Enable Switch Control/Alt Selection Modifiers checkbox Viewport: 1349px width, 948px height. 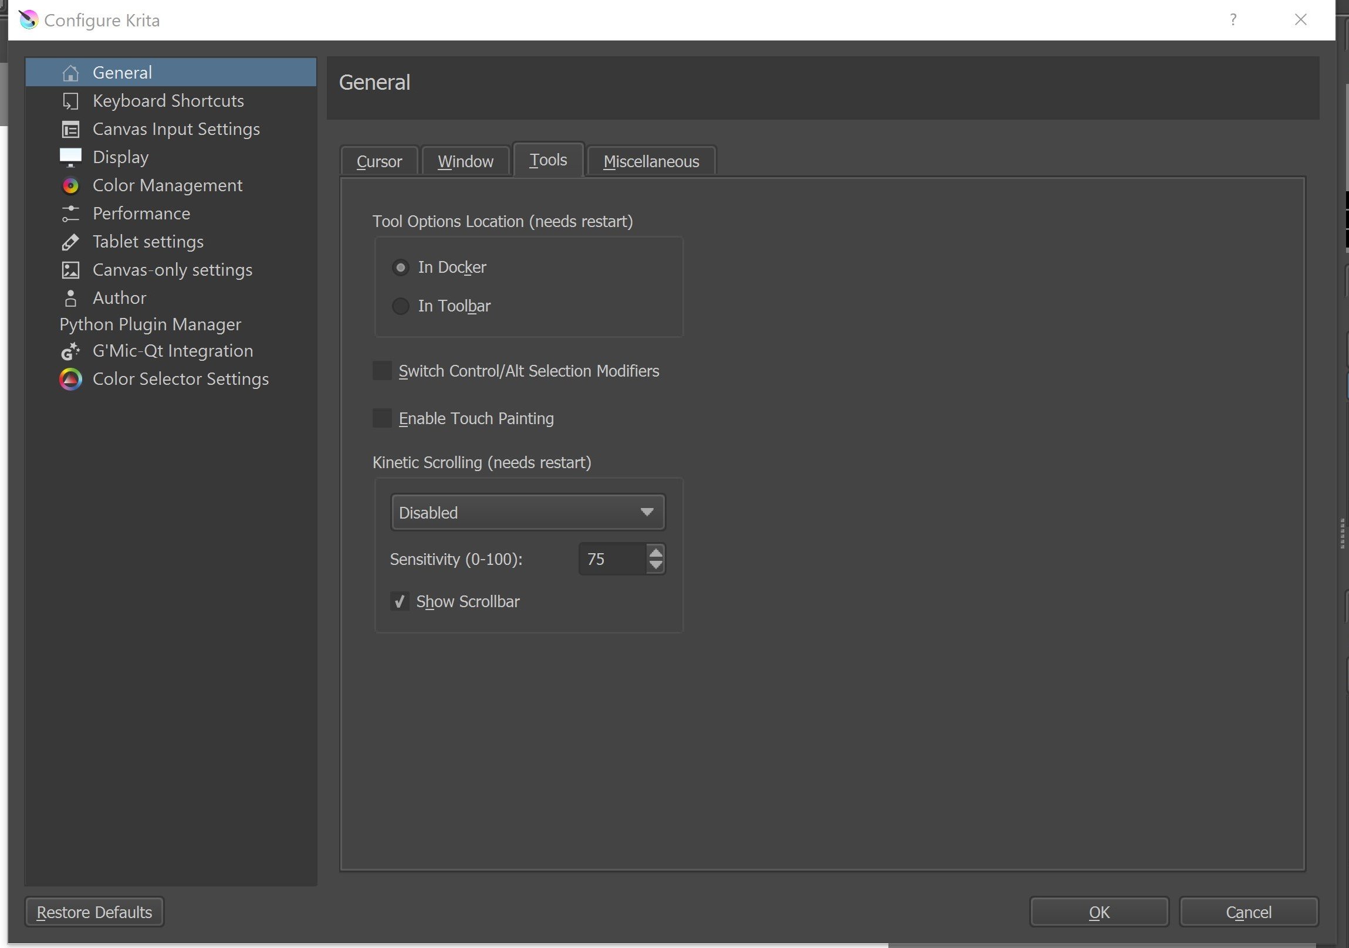(x=382, y=371)
